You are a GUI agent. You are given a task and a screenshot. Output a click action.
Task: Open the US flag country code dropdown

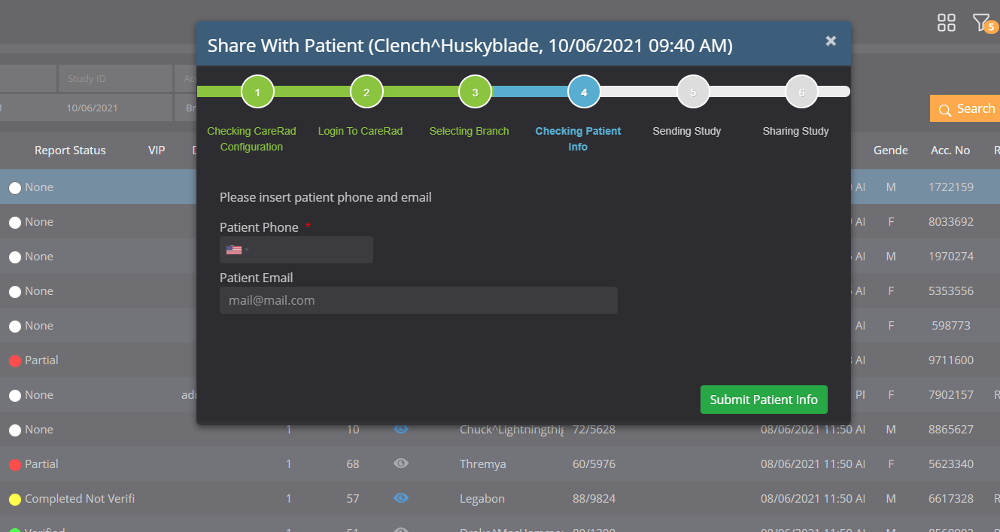237,250
